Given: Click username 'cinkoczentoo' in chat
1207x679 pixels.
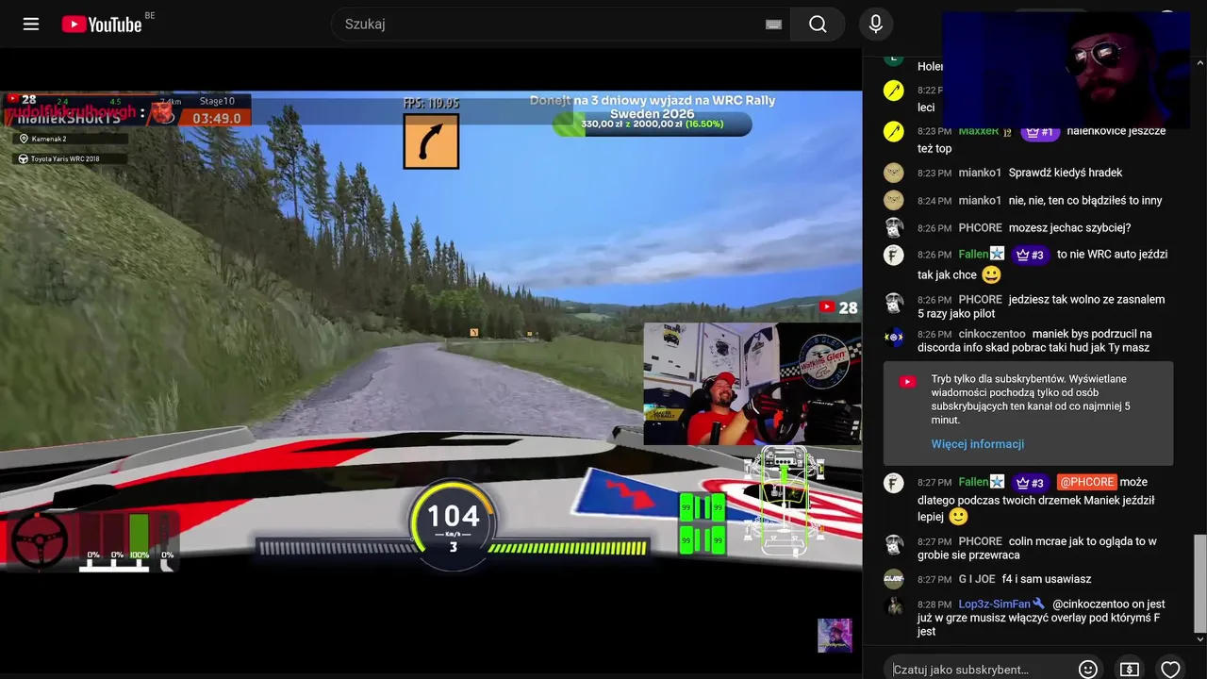Looking at the screenshot, I should [991, 334].
